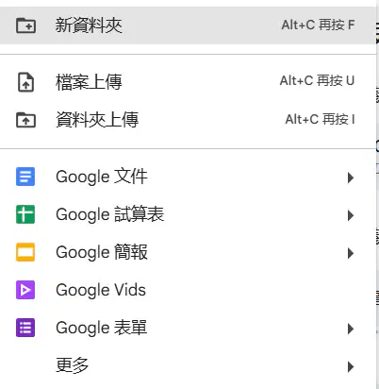Open the Google Vids menu item
Image resolution: width=379 pixels, height=389 pixels.
pos(188,290)
